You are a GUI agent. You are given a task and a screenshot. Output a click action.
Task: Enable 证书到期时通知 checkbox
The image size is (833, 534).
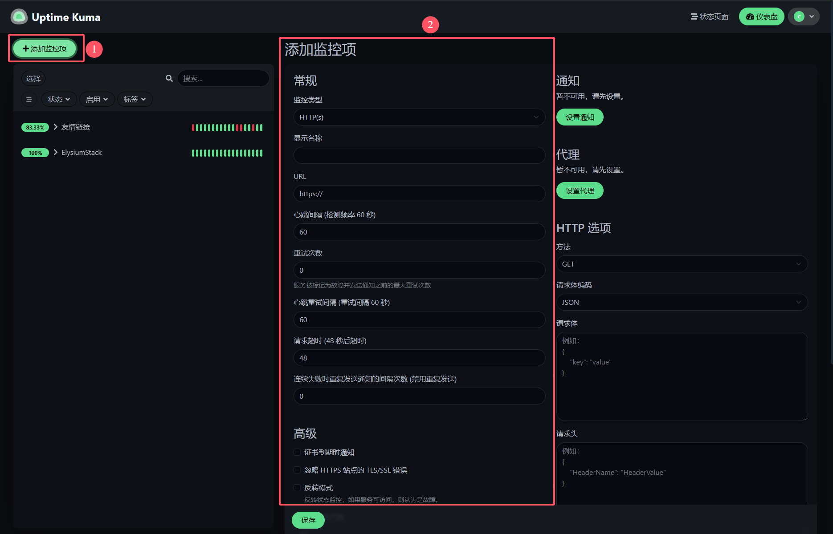tap(297, 452)
